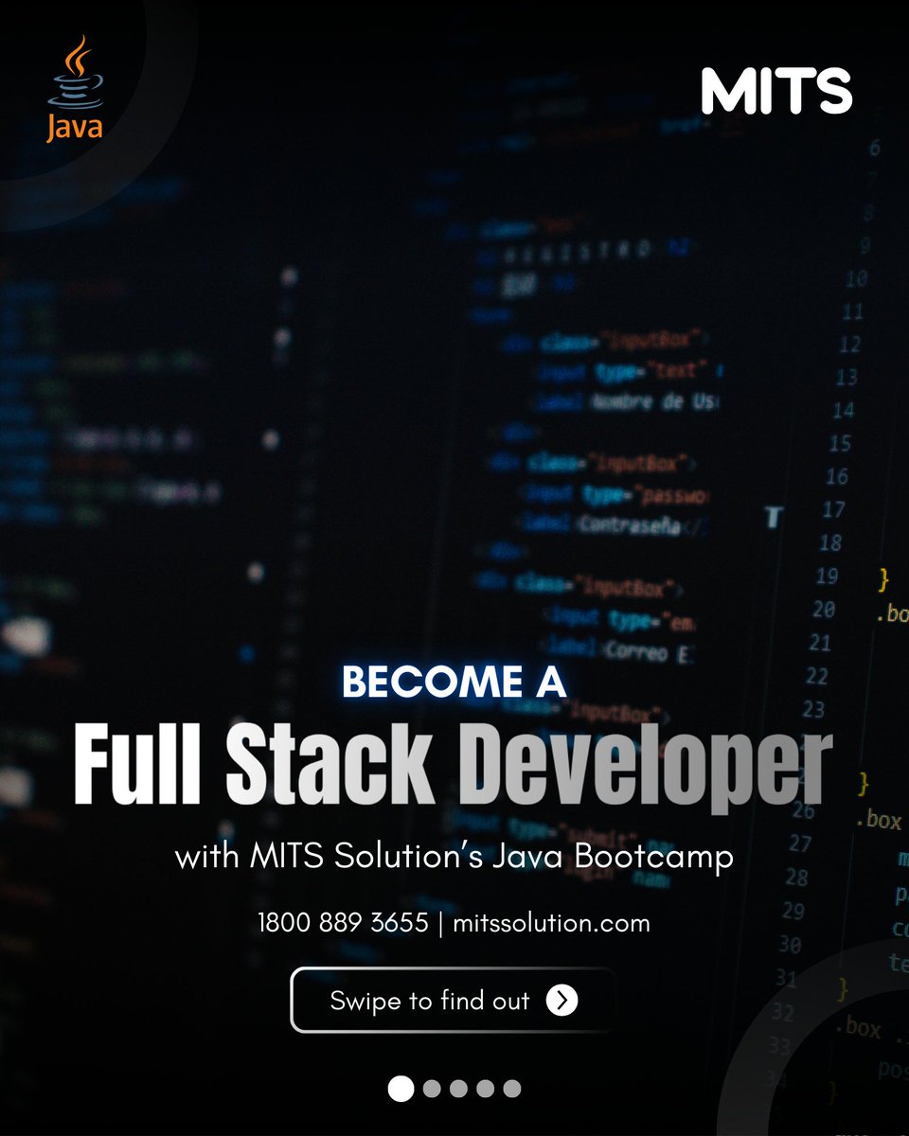
Task: Click the MITS brand logo
Action: (776, 92)
